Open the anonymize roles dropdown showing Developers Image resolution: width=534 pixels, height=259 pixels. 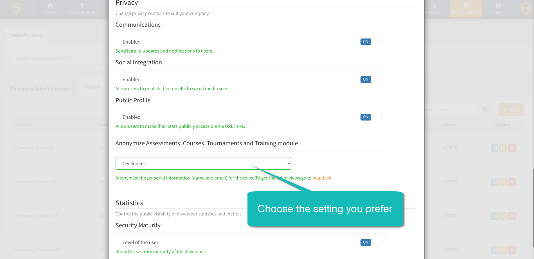coord(203,163)
